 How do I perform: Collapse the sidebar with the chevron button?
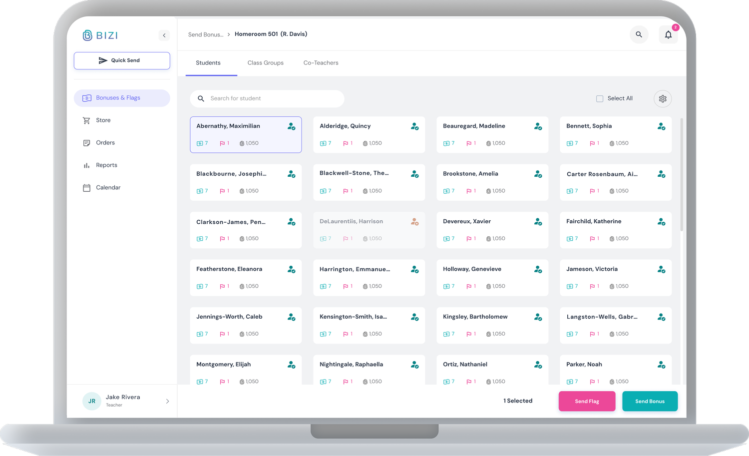164,35
